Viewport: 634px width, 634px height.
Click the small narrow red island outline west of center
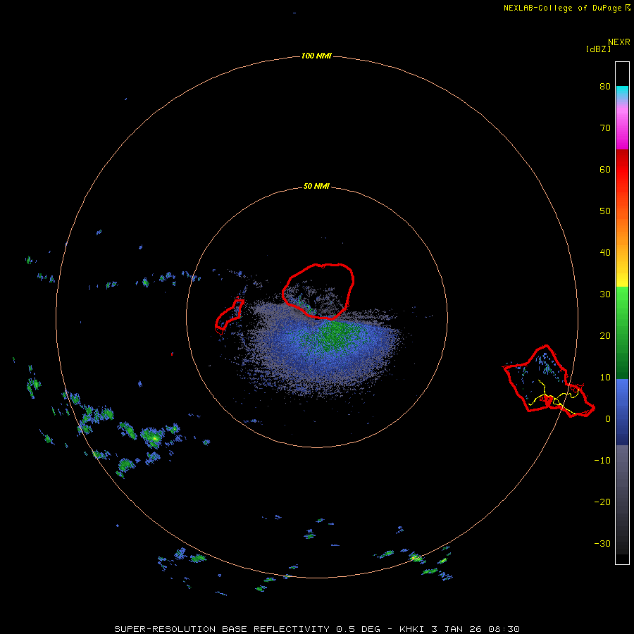point(229,316)
